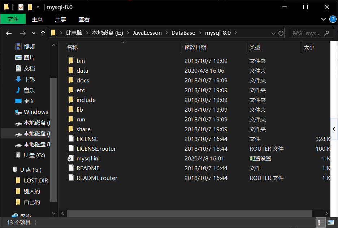Expand the ribbon with the chevron

click(323, 19)
